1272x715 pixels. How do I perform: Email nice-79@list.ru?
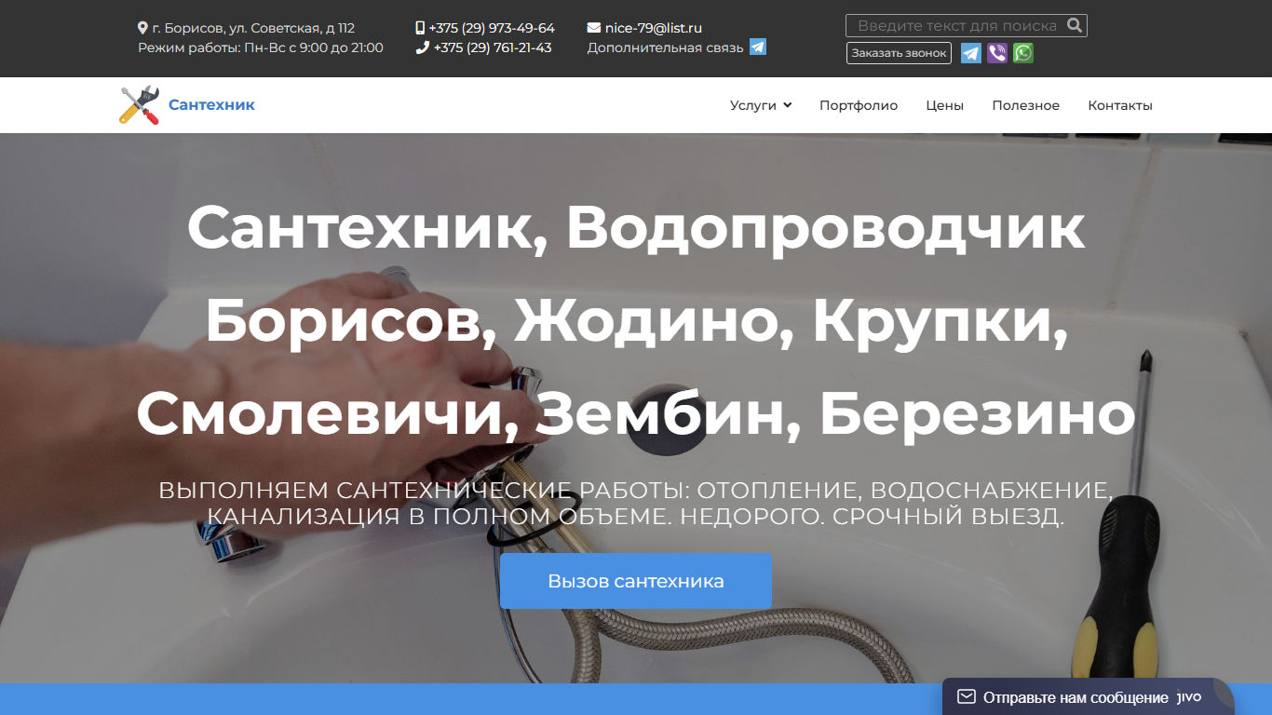(654, 28)
